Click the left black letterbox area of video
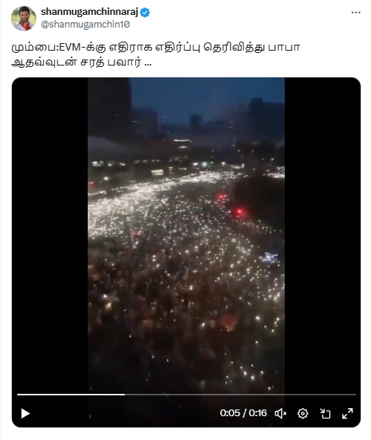Viewport: 371px width, 440px height. point(50,236)
